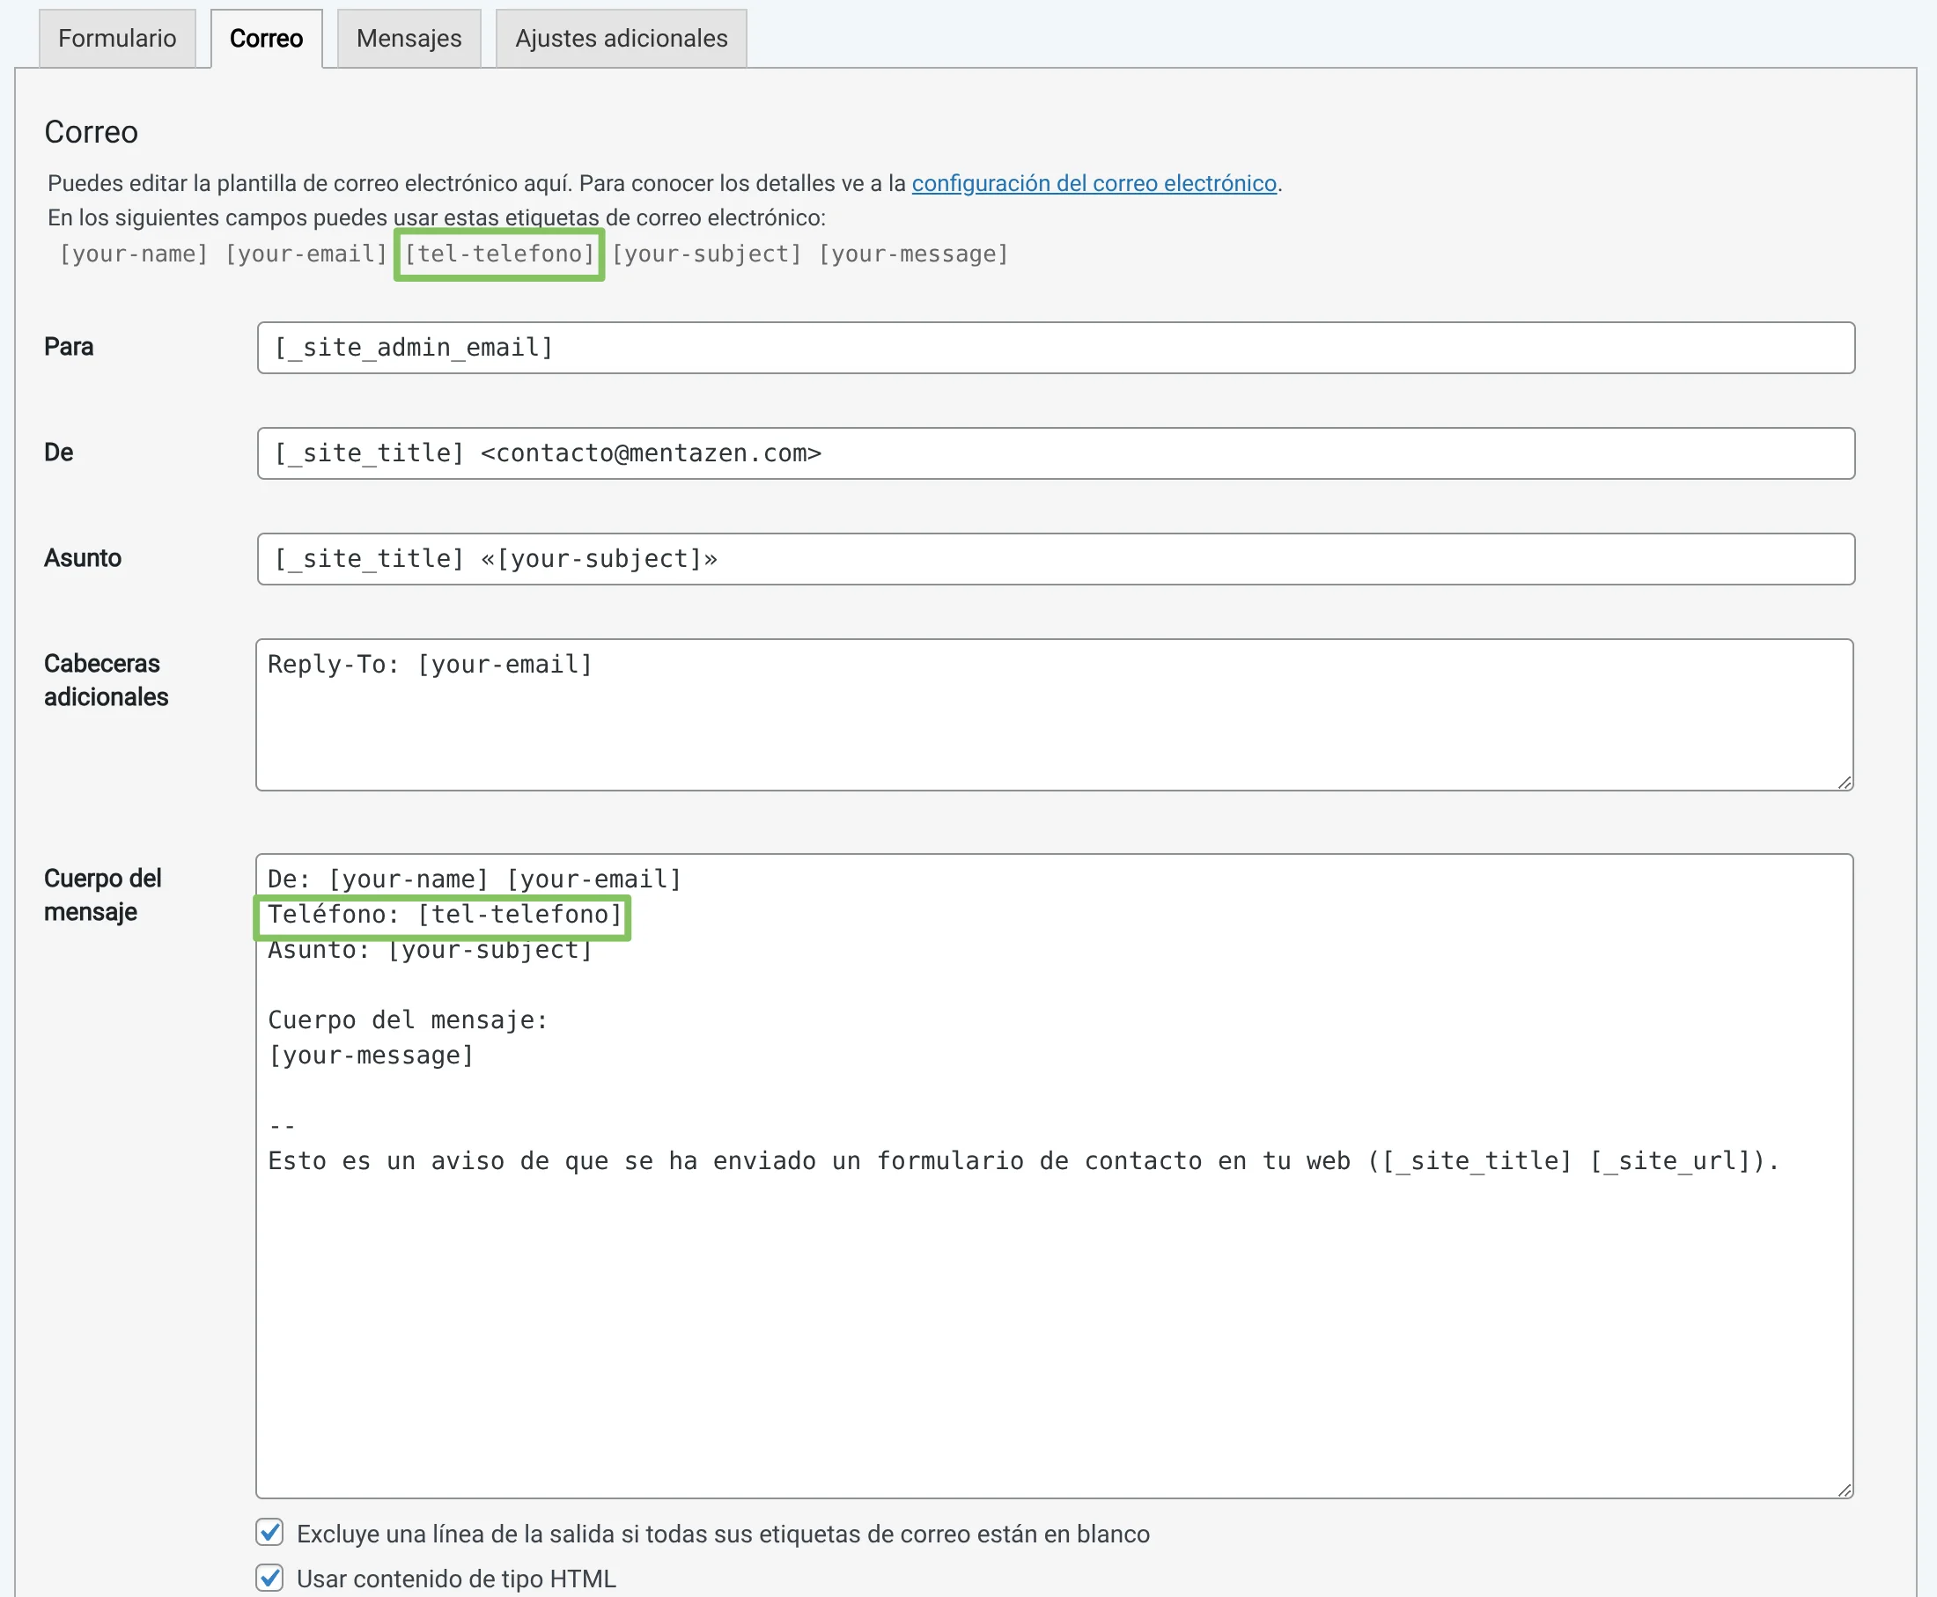Click the [your-message] mail tag
Screen dimensions: 1937x1597
913,254
